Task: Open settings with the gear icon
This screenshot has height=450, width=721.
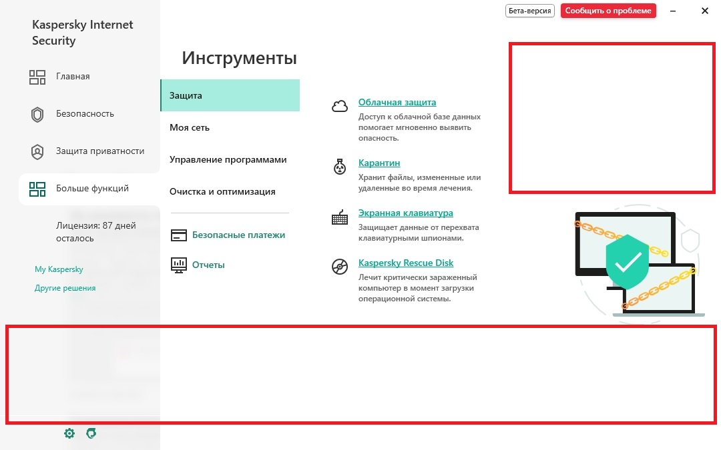Action: click(69, 433)
